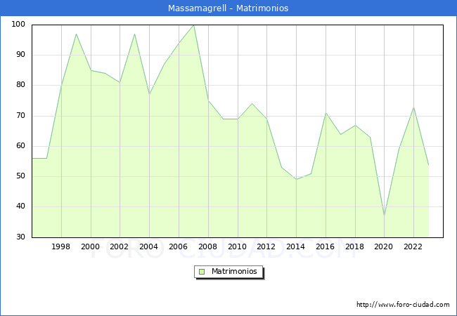Click the 2007 peak data point at 100
The image size is (457, 316).
pos(193,25)
